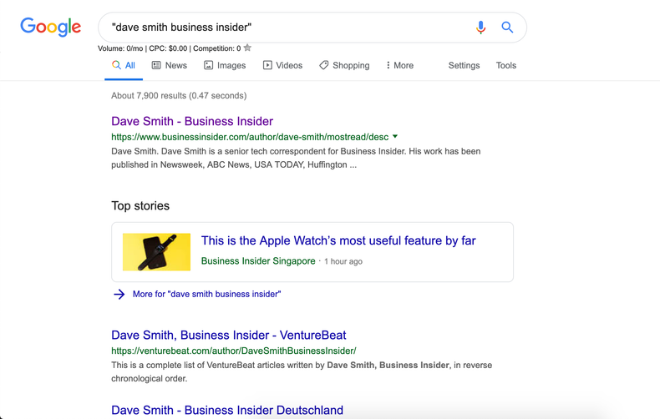Click inside the search query input field
Image resolution: width=660 pixels, height=419 pixels.
[284, 28]
